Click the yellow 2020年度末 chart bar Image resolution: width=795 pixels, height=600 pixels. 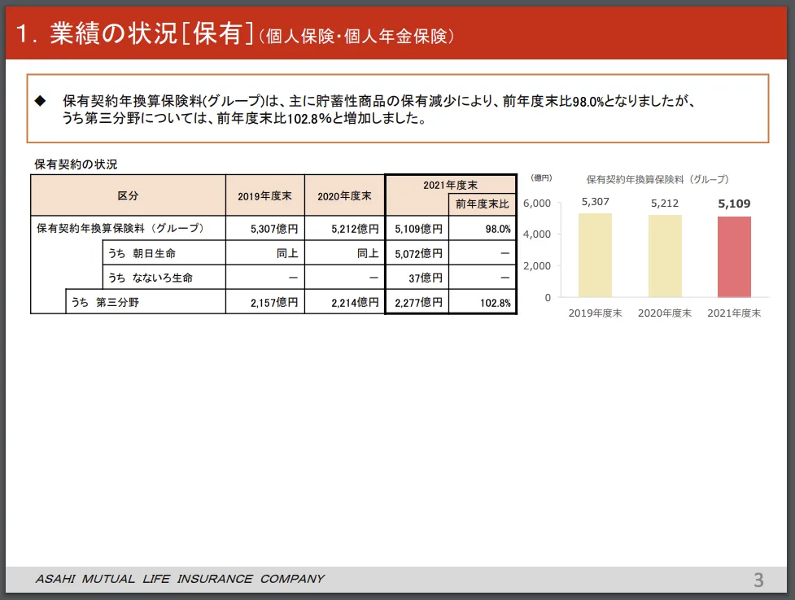665,256
